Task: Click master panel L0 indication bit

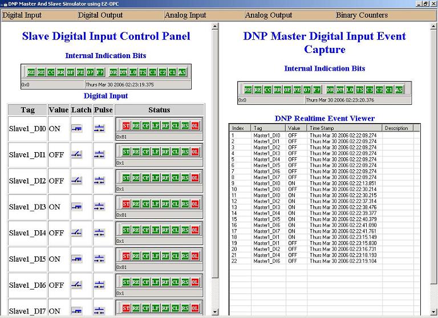Action: tap(350, 89)
